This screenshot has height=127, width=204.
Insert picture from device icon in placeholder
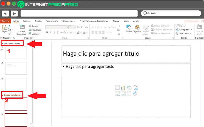[117, 93]
